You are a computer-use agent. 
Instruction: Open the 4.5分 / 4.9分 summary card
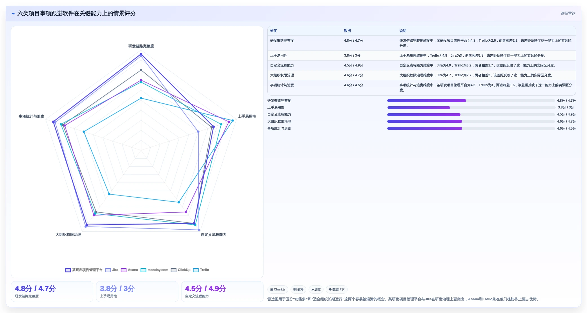222,292
